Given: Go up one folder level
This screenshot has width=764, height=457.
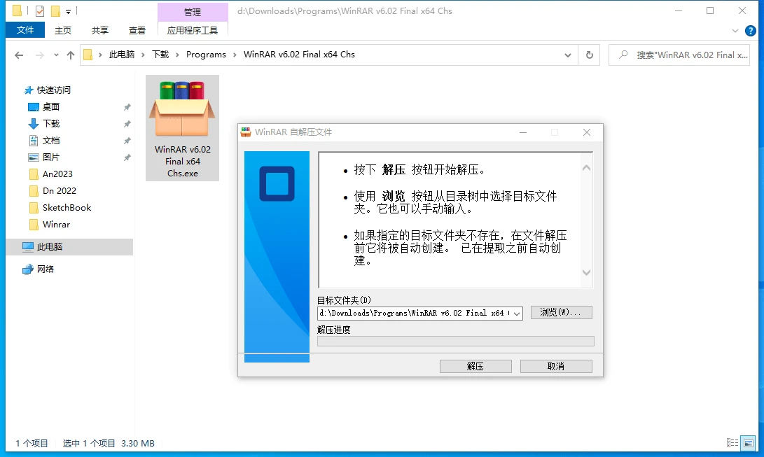Looking at the screenshot, I should [71, 55].
